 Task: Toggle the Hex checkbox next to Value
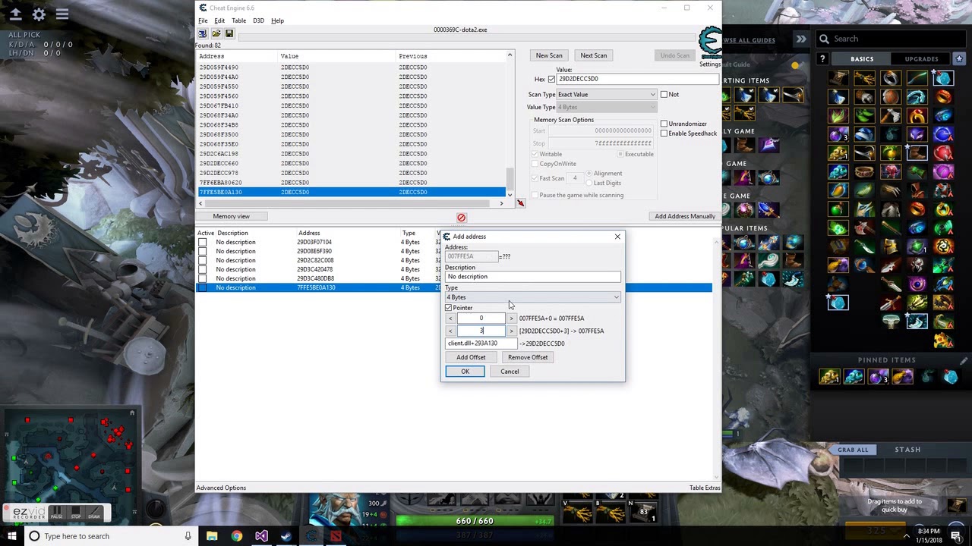coord(551,79)
